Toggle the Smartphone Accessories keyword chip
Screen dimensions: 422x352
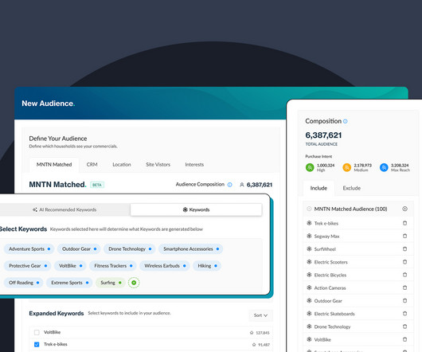point(190,249)
